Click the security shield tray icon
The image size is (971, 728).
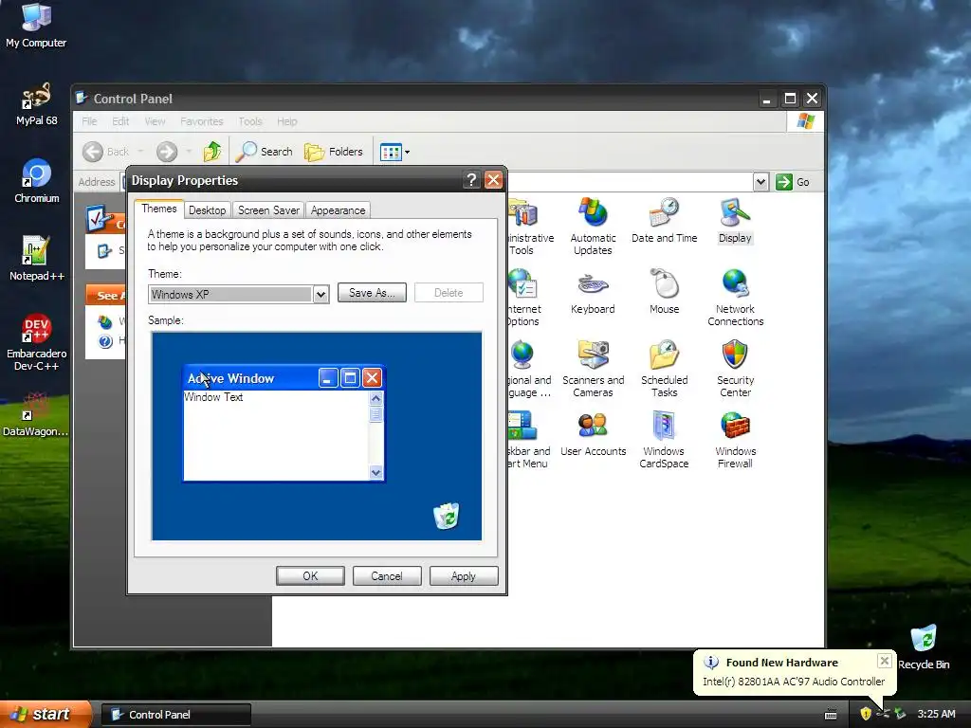(865, 714)
